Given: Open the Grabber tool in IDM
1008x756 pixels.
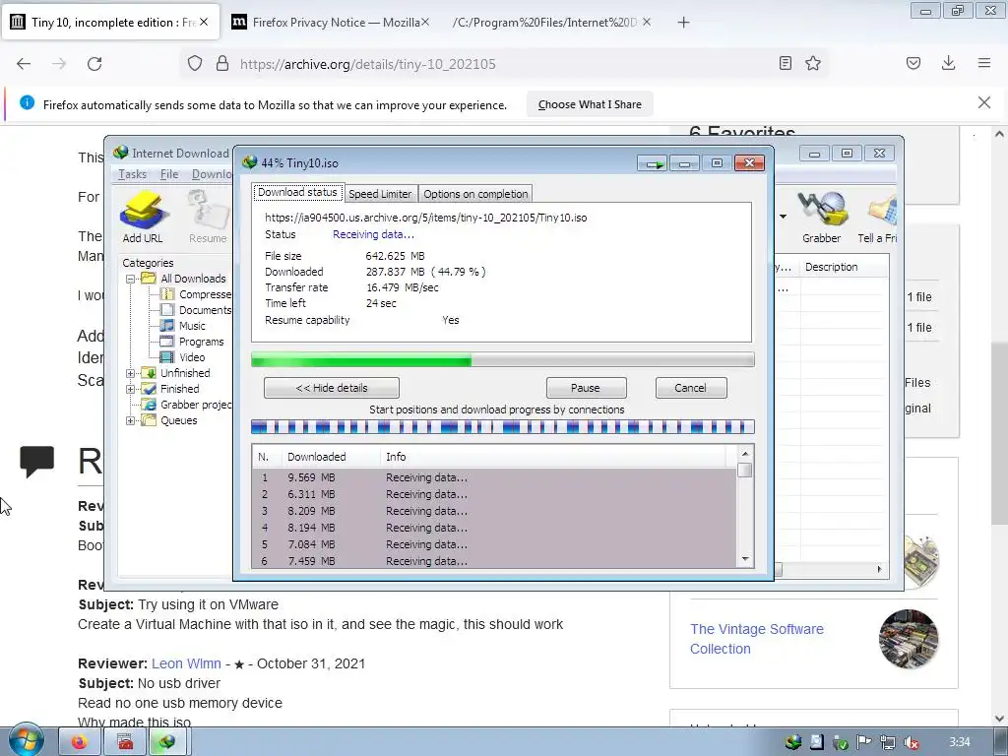Looking at the screenshot, I should pyautogui.click(x=821, y=217).
